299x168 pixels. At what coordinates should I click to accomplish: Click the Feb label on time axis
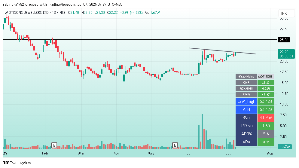(x=45, y=153)
